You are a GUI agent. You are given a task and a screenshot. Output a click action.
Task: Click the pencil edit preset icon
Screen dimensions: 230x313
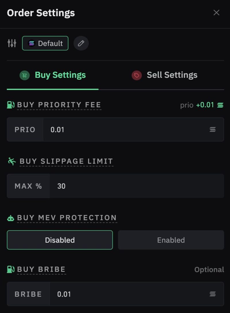coord(81,43)
